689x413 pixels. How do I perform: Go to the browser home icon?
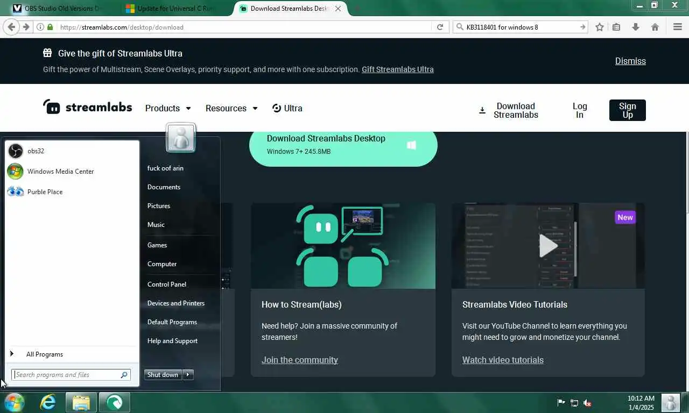[x=655, y=27]
